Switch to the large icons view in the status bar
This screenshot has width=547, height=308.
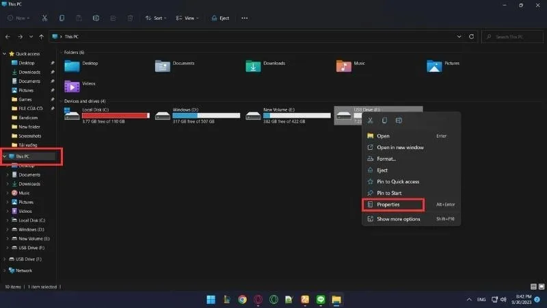click(x=542, y=287)
